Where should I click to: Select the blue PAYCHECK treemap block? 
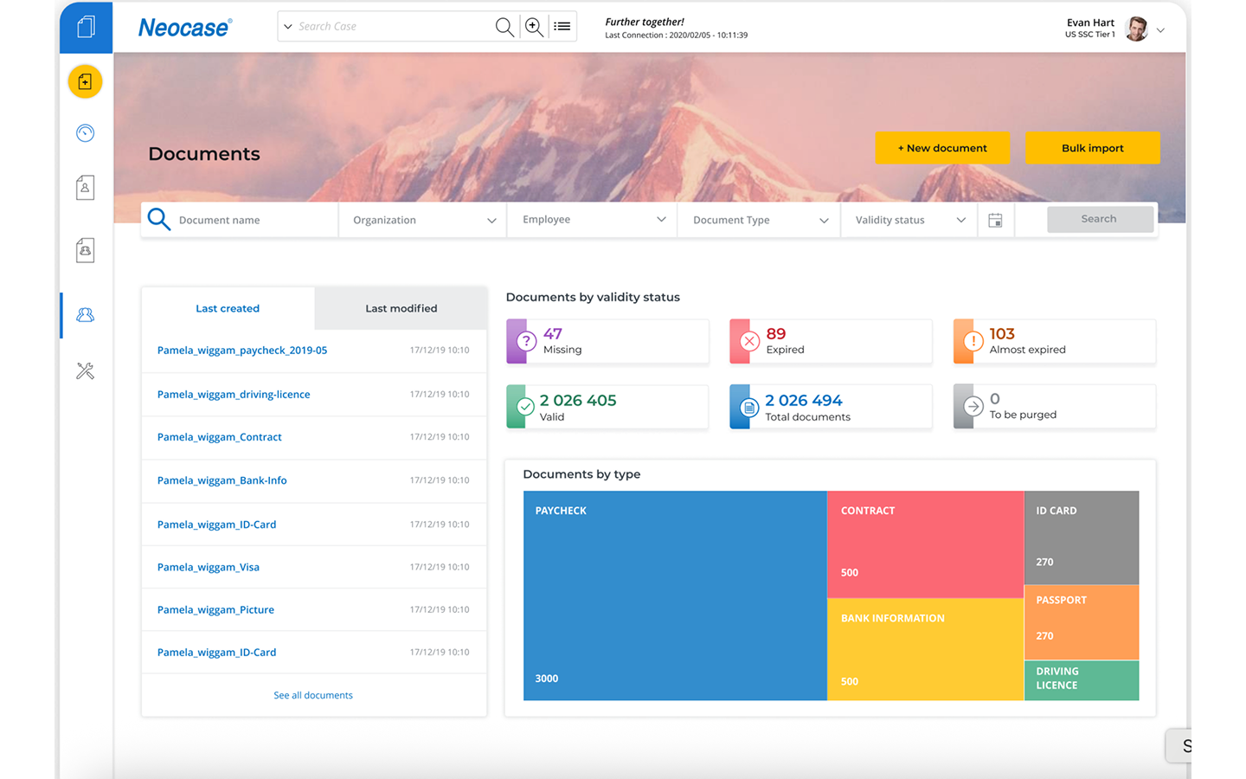point(675,596)
